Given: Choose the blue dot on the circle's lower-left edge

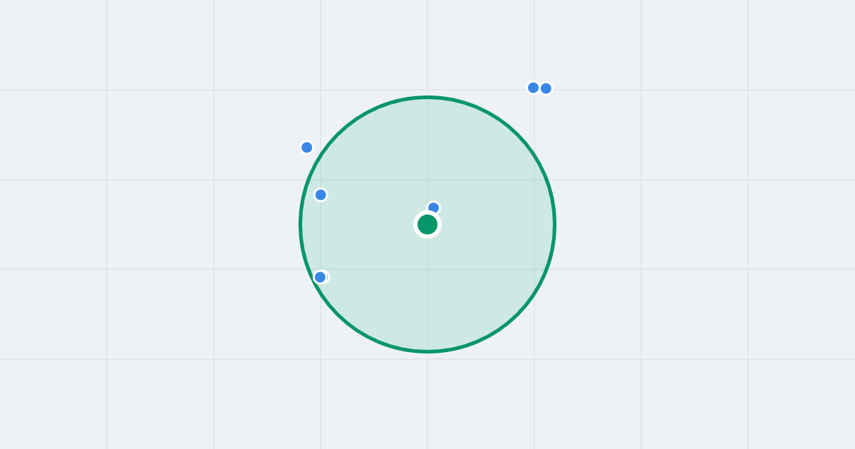Looking at the screenshot, I should click(x=321, y=277).
